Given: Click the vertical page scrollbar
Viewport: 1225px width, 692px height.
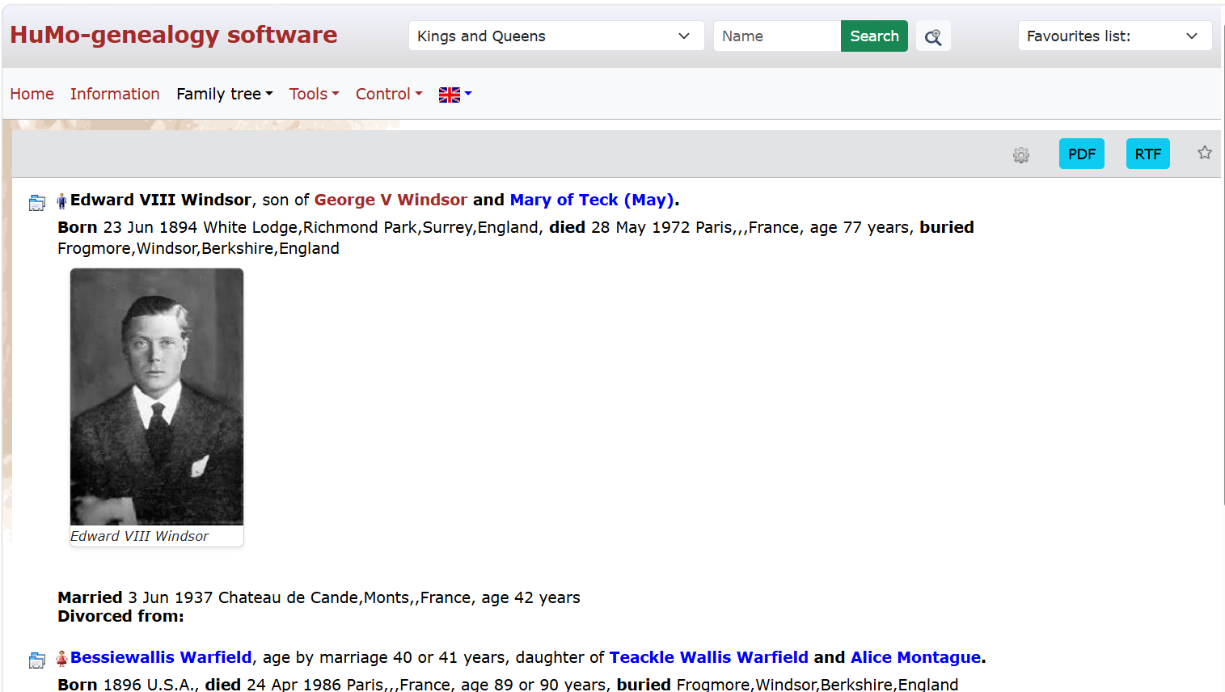Looking at the screenshot, I should tap(1223, 267).
